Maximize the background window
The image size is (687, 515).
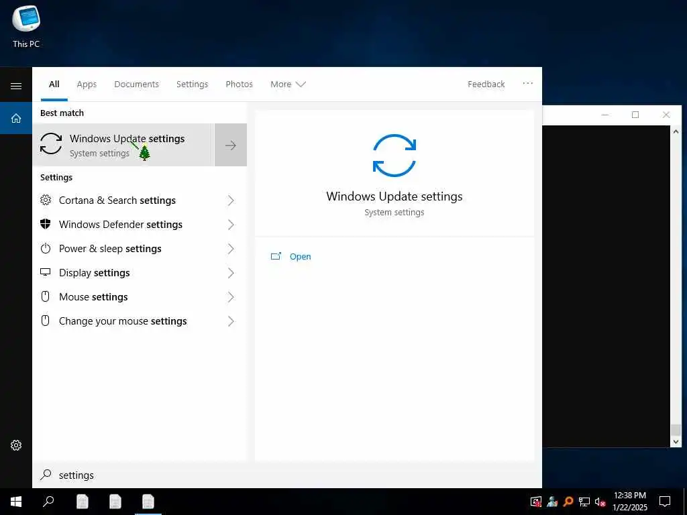point(635,115)
